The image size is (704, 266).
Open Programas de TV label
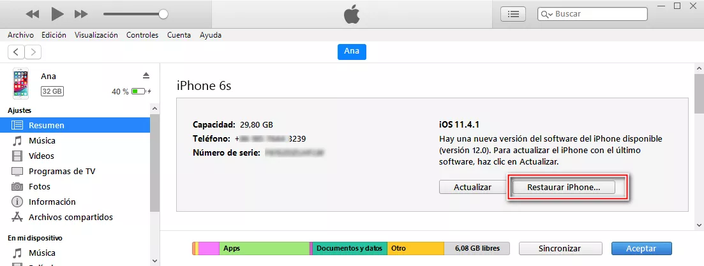coord(62,172)
